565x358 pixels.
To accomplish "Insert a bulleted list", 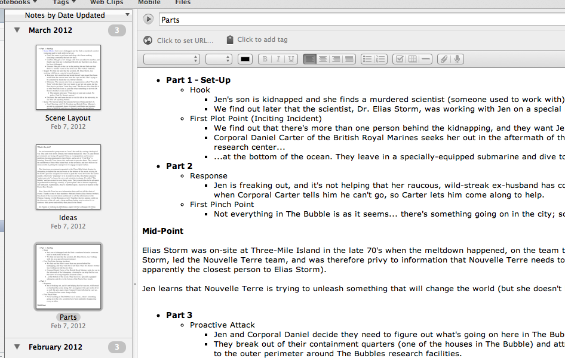I will (367, 59).
